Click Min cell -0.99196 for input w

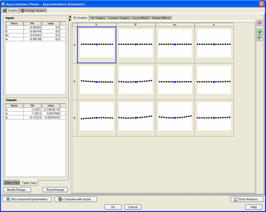[32, 39]
